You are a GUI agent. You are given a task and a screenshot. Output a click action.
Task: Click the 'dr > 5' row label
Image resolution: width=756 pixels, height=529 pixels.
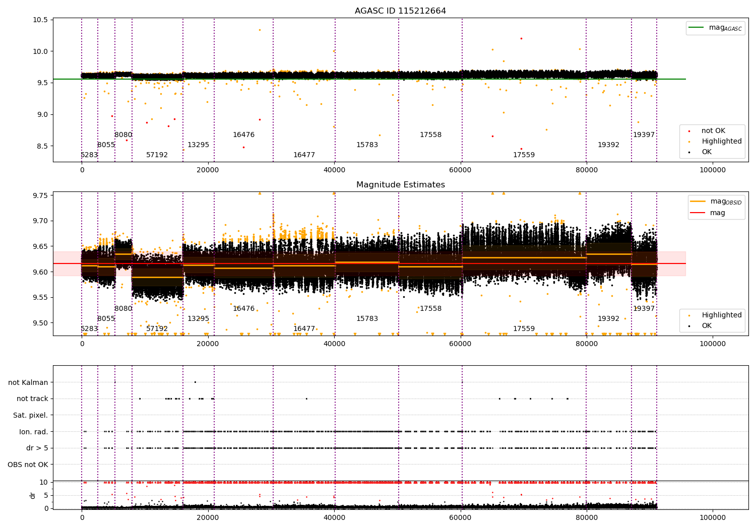point(37,448)
